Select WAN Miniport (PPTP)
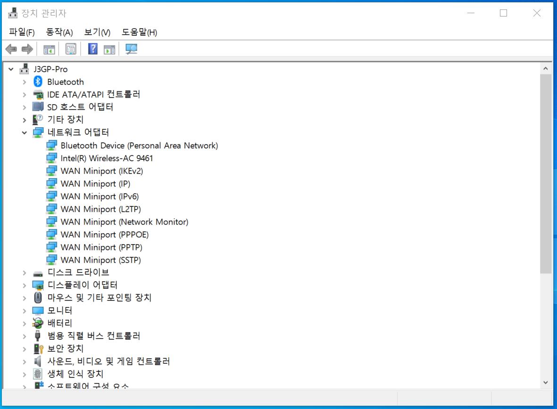This screenshot has width=557, height=409. (x=101, y=247)
